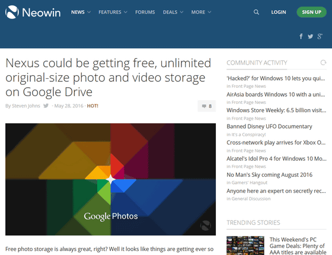Open the NEWS menu item

(78, 12)
